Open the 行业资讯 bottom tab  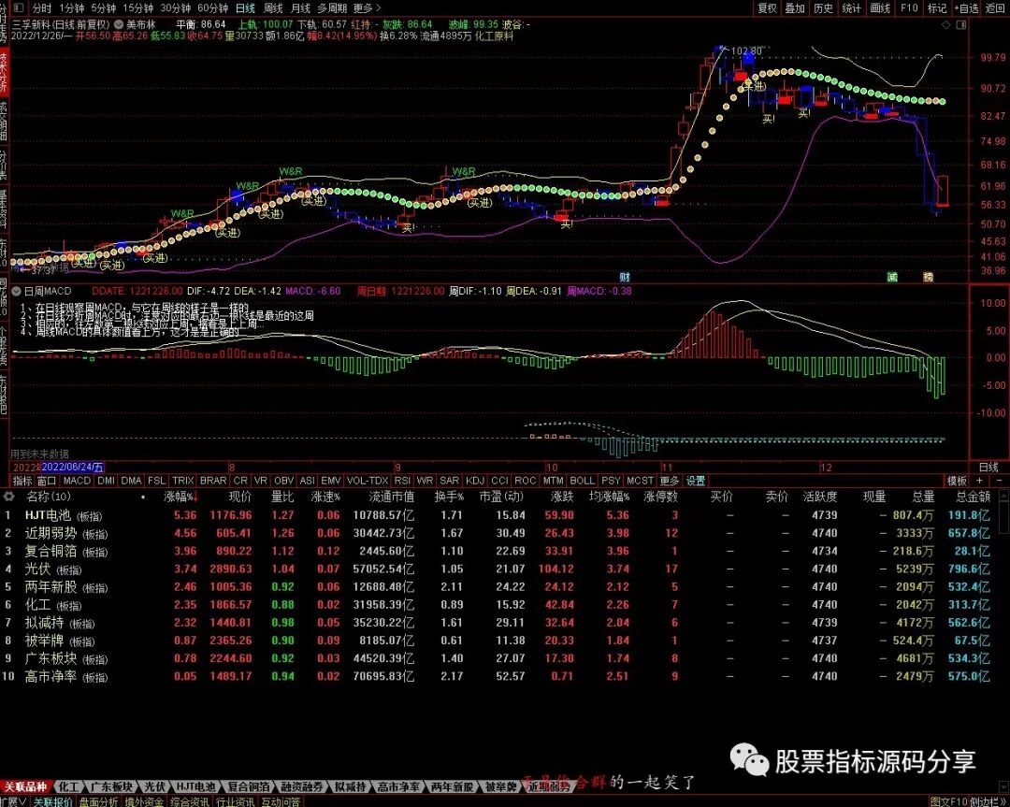[235, 801]
